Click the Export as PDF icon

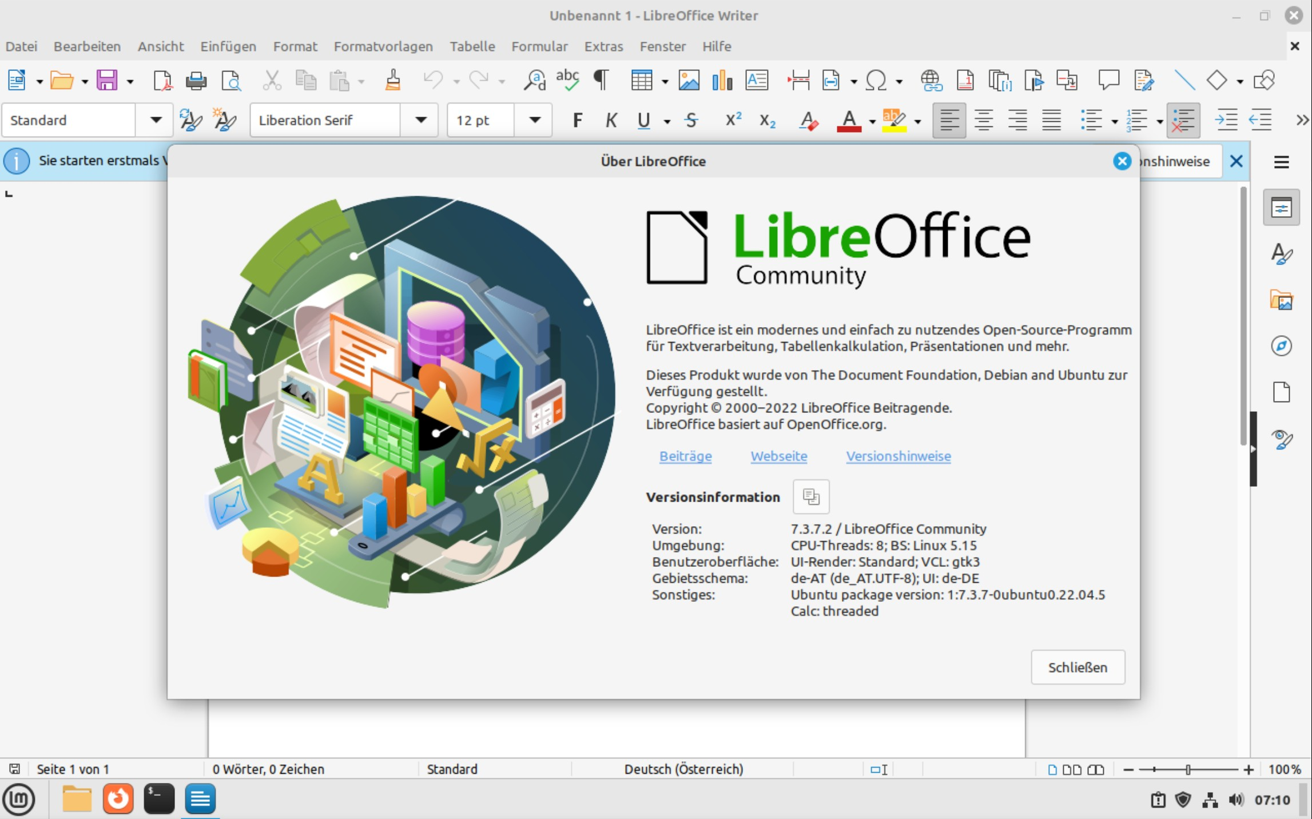point(162,81)
